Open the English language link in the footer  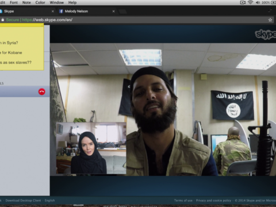pos(49,201)
